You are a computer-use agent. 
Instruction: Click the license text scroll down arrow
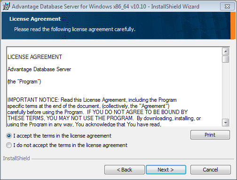coord(226,123)
